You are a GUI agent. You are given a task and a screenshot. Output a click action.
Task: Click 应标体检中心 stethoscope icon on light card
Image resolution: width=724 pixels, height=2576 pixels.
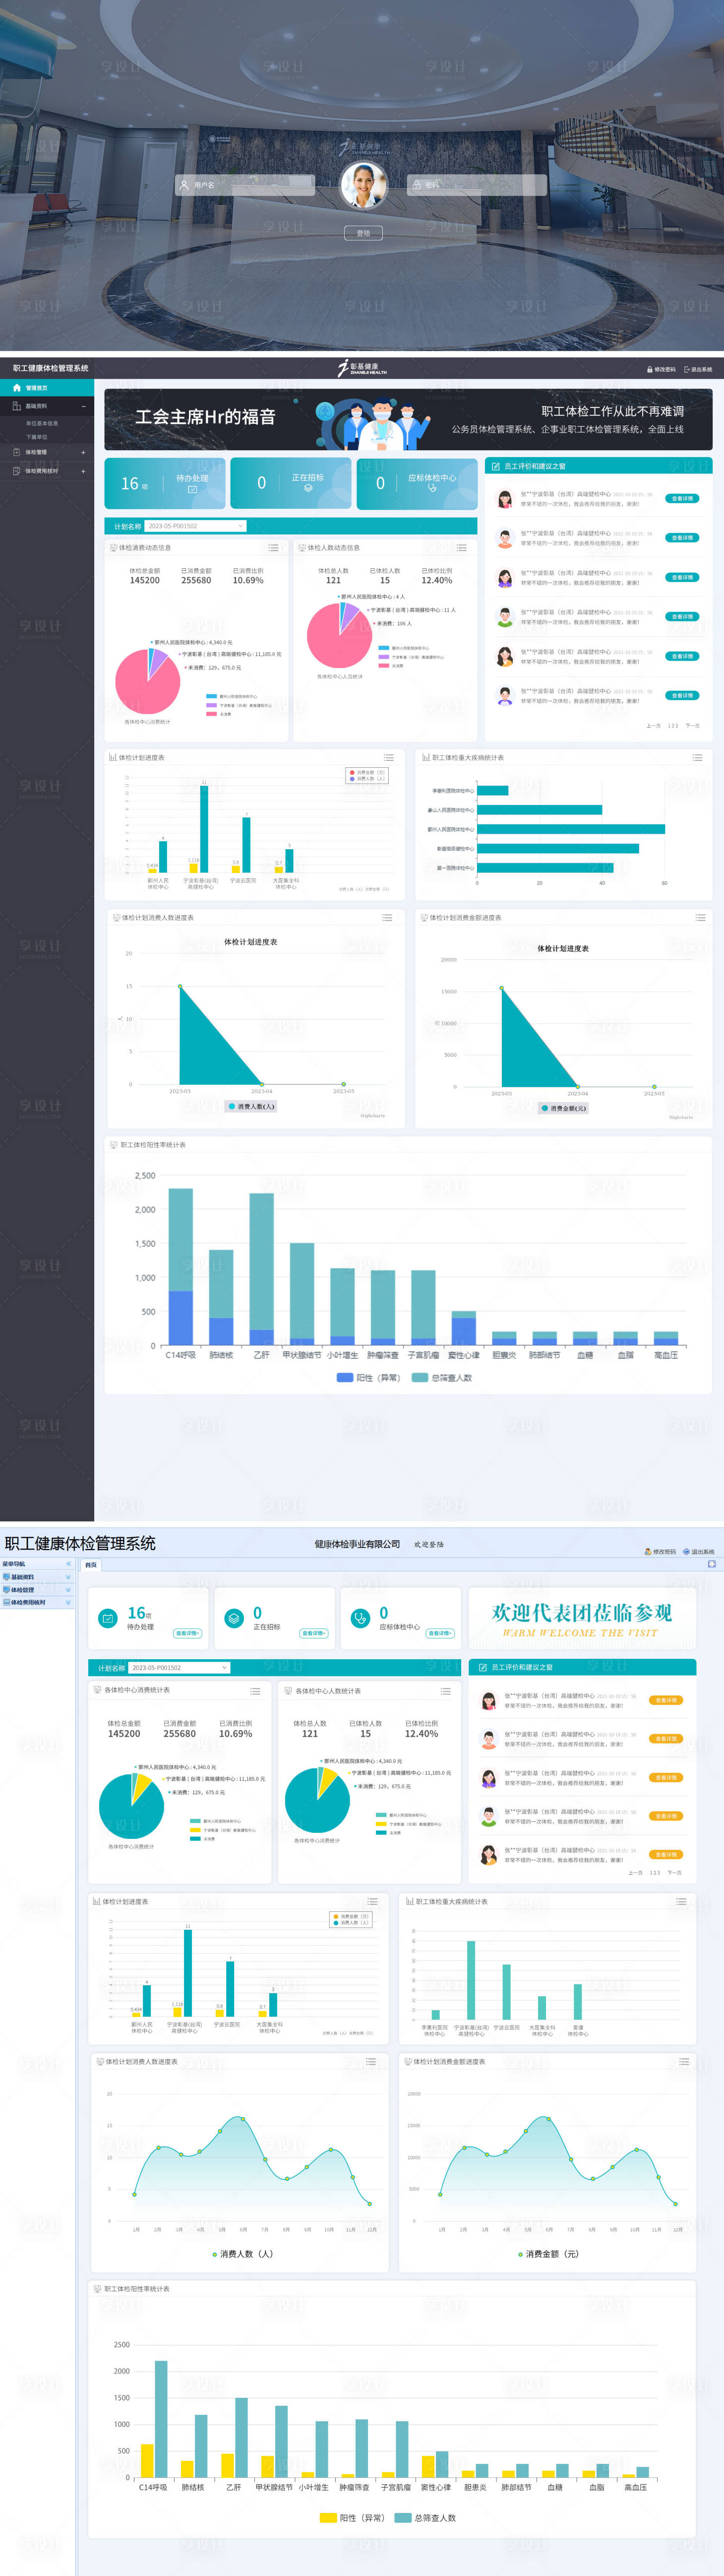[361, 1618]
